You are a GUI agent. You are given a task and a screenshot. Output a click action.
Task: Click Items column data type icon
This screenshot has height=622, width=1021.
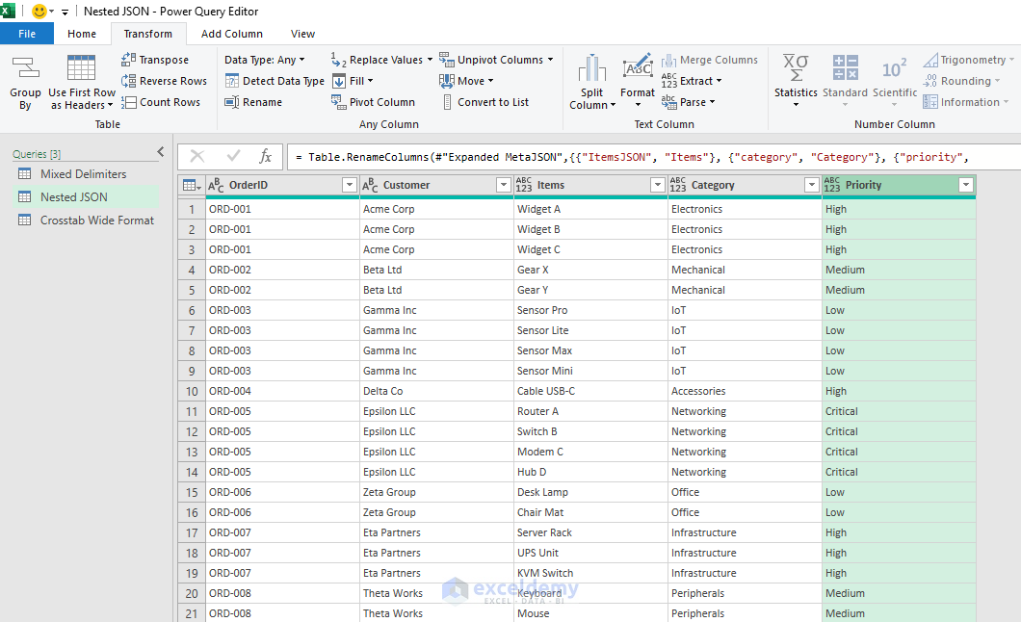(524, 185)
